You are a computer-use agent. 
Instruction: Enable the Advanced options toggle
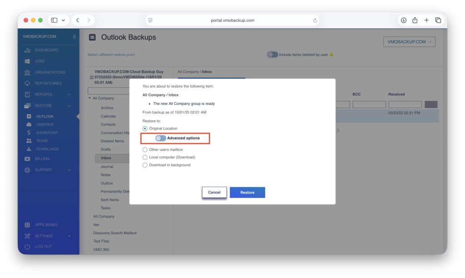(x=161, y=138)
